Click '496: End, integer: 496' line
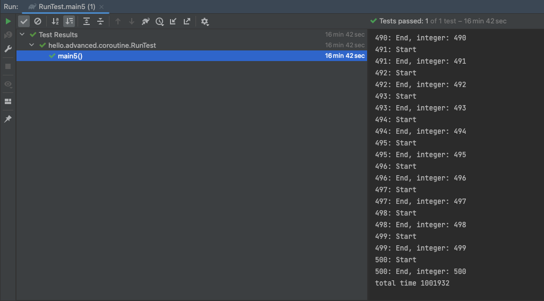Viewport: 544px width, 301px height. [421, 178]
